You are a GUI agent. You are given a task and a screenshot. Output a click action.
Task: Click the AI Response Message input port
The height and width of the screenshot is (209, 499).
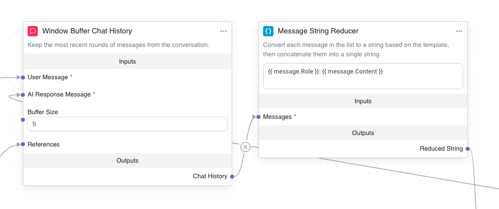pyautogui.click(x=23, y=94)
